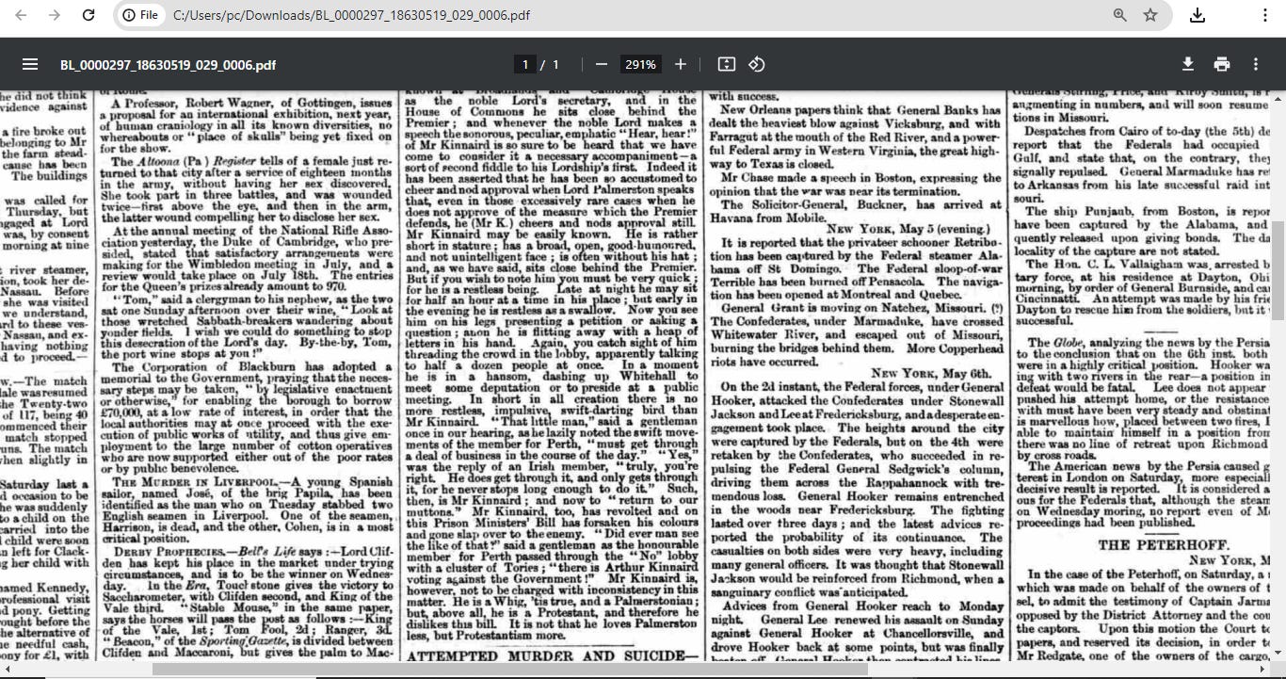Screen dimensions: 1286x679
Task: Rotate the PDF counterclockwise
Action: tap(757, 64)
